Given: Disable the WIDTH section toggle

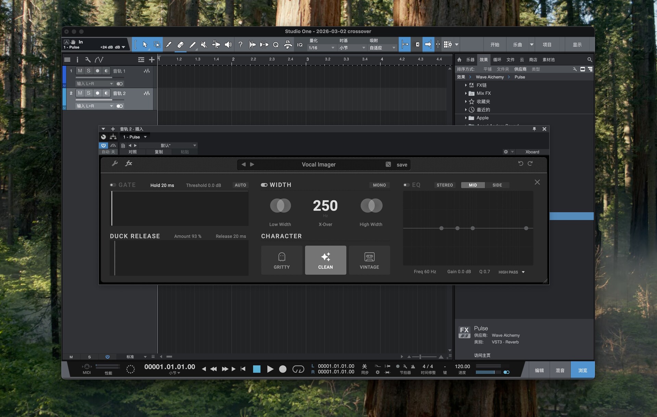Looking at the screenshot, I should pos(264,185).
